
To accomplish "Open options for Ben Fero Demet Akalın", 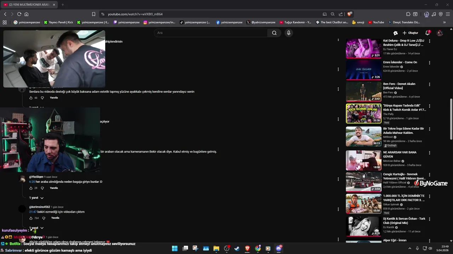I will click(x=430, y=84).
